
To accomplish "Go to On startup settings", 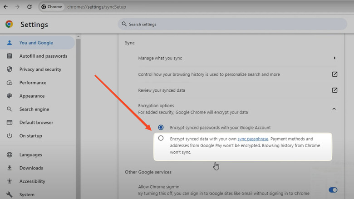I will point(30,136).
